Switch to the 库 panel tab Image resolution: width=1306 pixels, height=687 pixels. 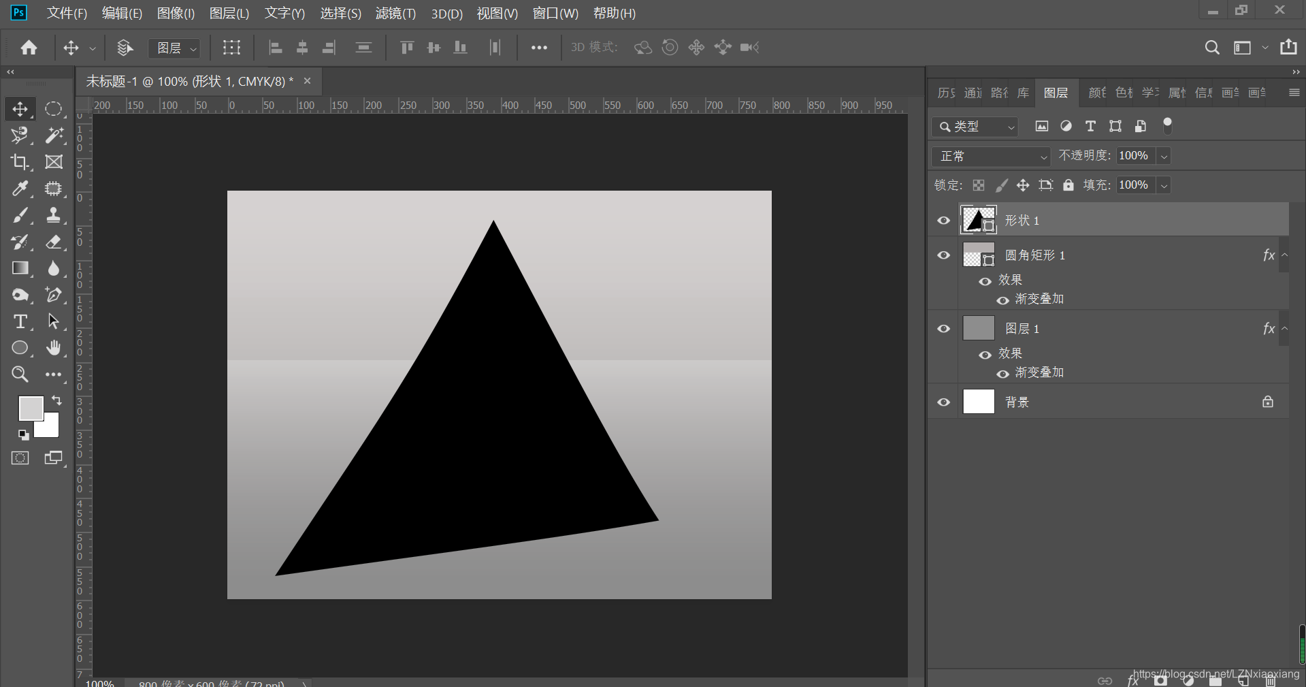[x=1023, y=93]
